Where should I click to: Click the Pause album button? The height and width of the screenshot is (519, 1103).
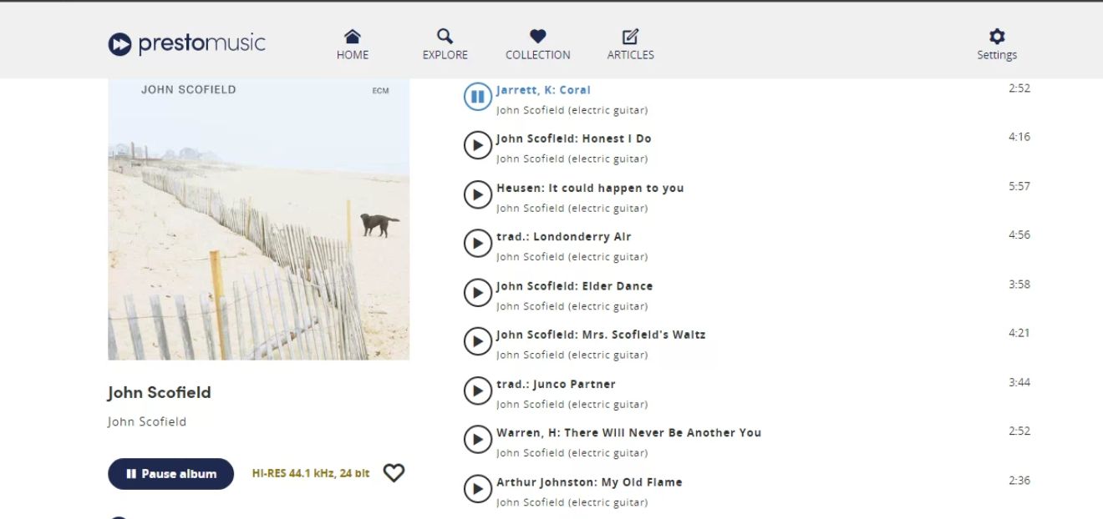click(x=170, y=474)
